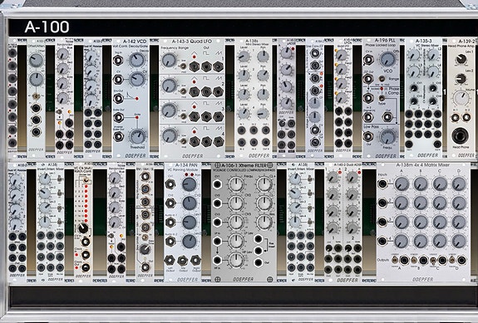Click the A-134 PAN module title
The height and width of the screenshot is (323, 478).
(186, 165)
